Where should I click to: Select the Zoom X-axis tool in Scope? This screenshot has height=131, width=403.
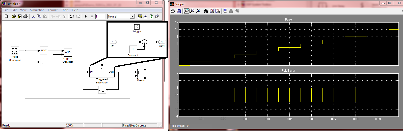point(192,11)
